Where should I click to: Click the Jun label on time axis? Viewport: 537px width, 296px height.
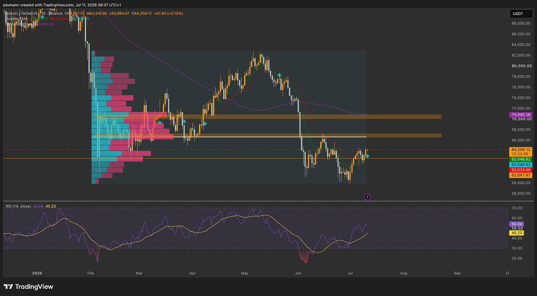298,273
